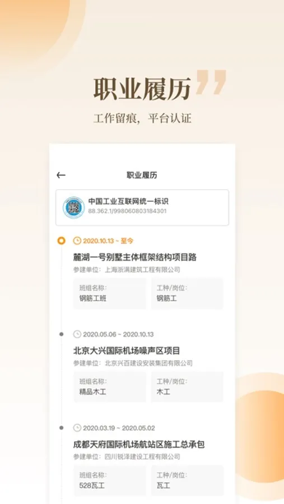Tap the 瓦工 job type box
This screenshot has width=284, height=504.
tap(187, 480)
